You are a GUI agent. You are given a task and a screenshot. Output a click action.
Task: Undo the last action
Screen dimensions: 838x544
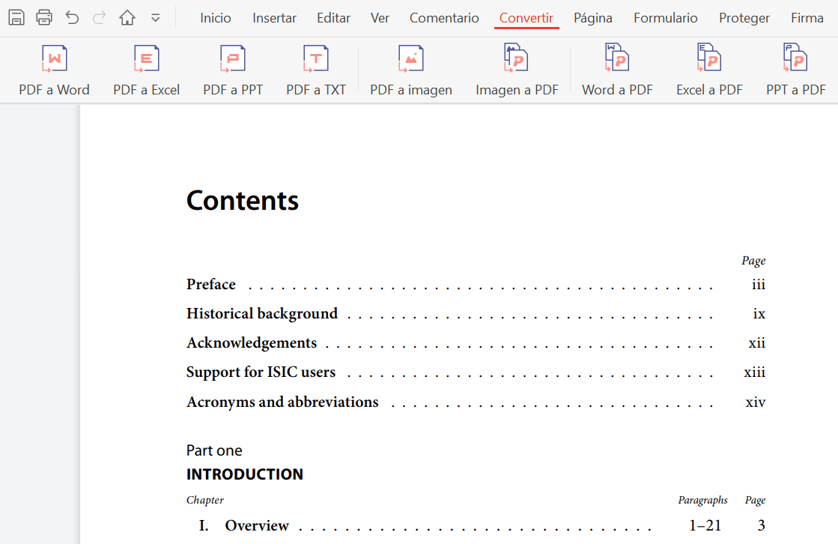tap(72, 16)
